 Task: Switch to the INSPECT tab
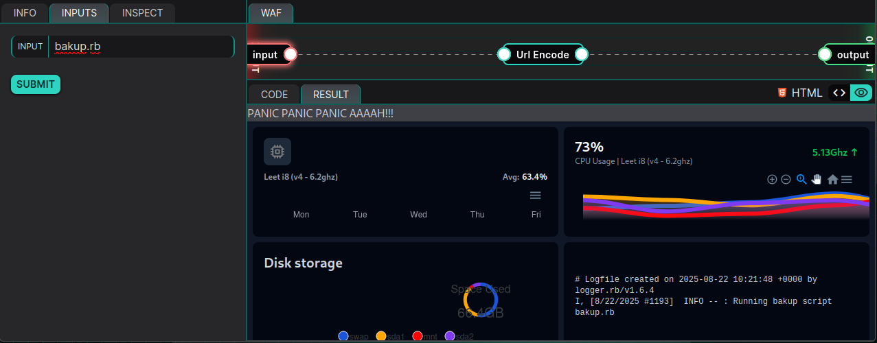point(142,13)
